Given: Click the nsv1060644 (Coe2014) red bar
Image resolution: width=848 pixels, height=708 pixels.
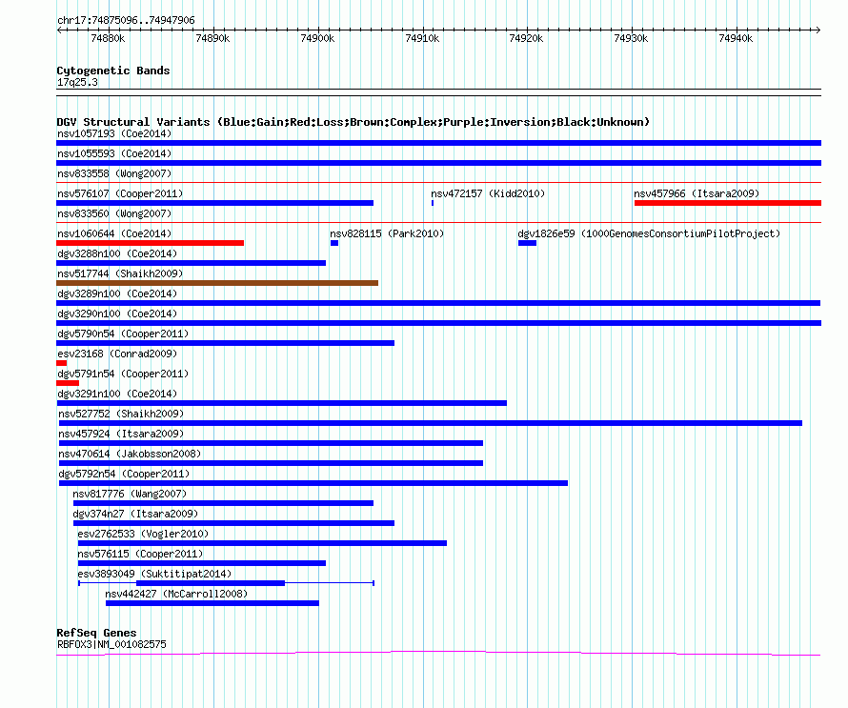Looking at the screenshot, I should 150,243.
